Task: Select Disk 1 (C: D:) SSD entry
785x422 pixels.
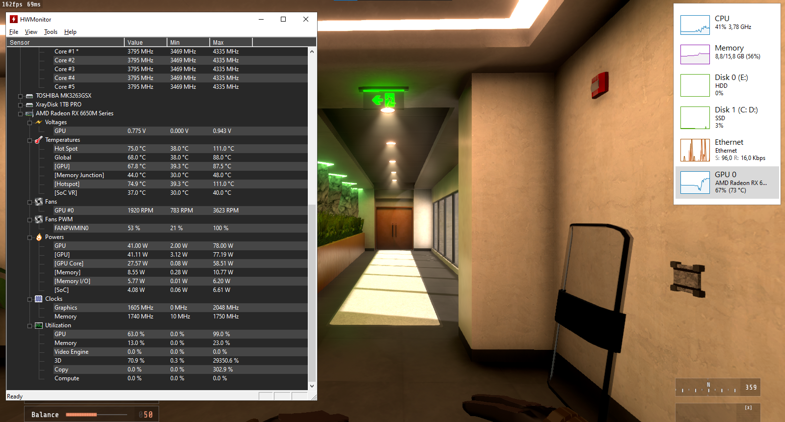Action: 727,117
